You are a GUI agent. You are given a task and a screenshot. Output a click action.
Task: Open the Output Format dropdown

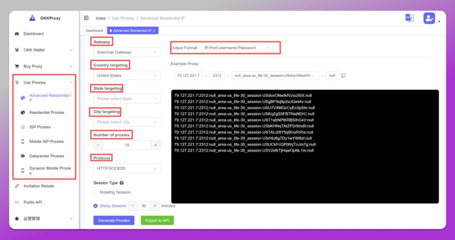237,48
